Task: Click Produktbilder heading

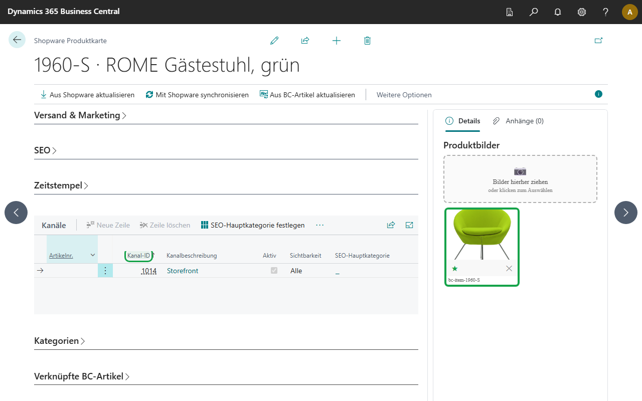Action: (x=471, y=145)
